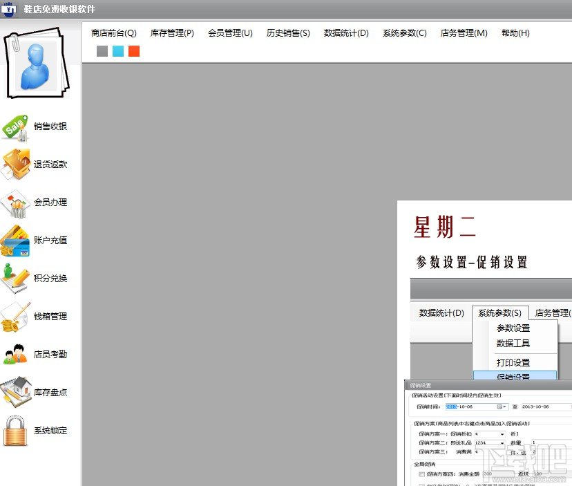Choose 打印设置 in the tutorial dropdown menu

[x=513, y=362]
